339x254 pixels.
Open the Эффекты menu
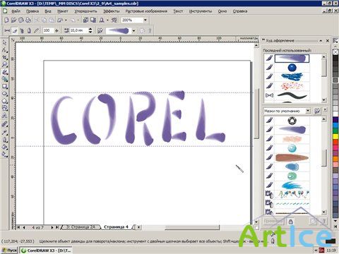pyautogui.click(x=112, y=11)
